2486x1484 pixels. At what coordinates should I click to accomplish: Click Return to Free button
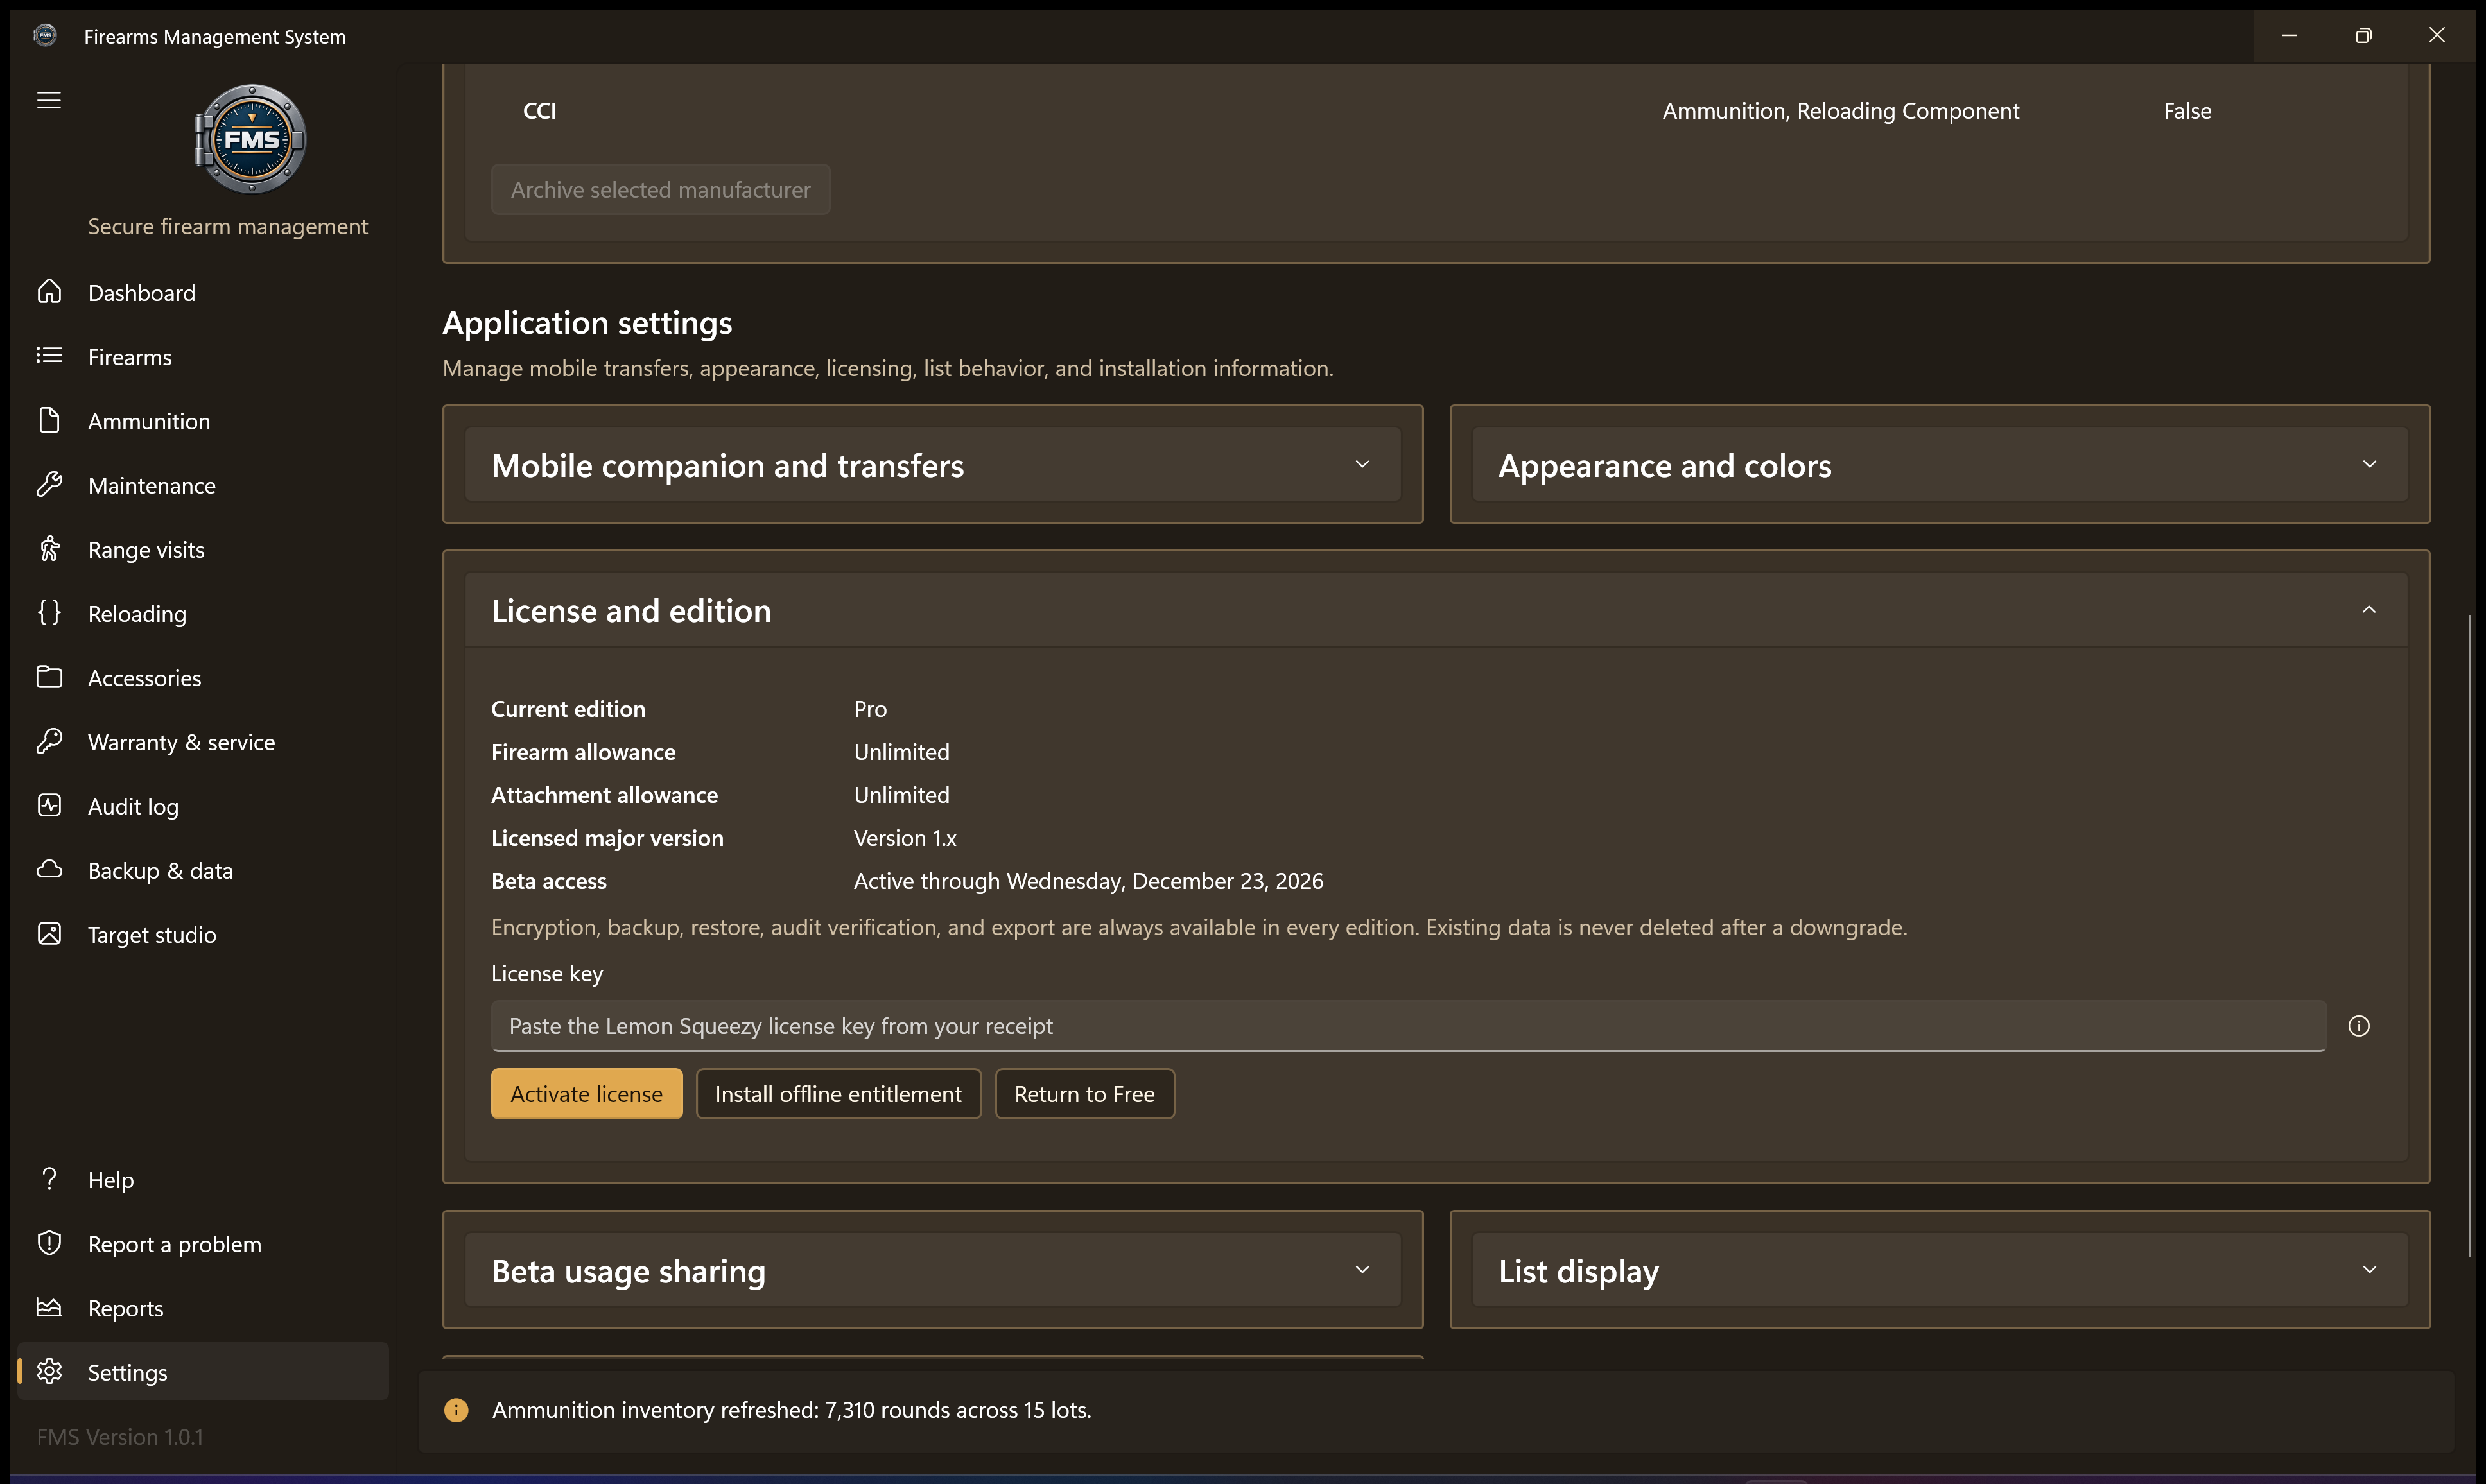1084,1094
